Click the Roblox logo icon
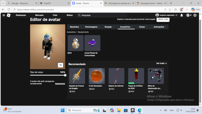The width and height of the screenshot is (202, 114). coord(9,15)
